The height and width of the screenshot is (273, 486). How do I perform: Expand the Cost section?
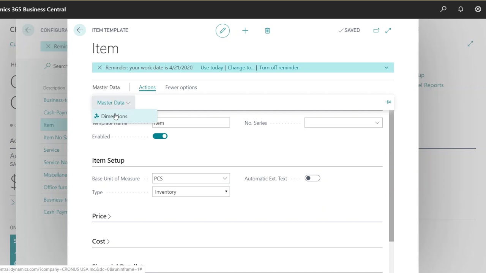pos(101,242)
